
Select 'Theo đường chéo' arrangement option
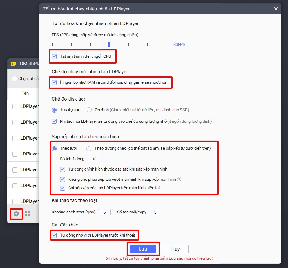(89, 148)
